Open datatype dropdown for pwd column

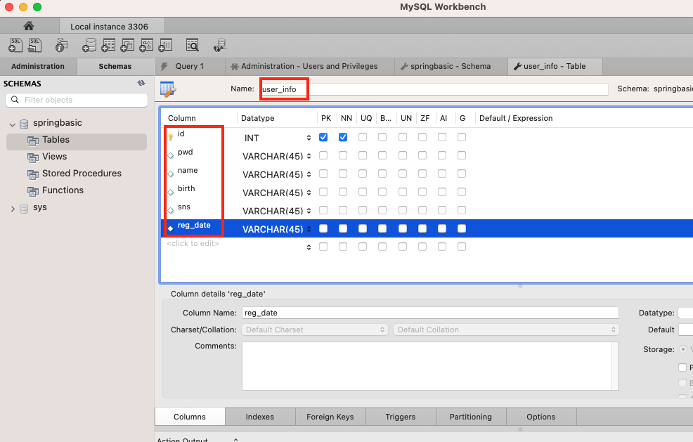pyautogui.click(x=309, y=156)
